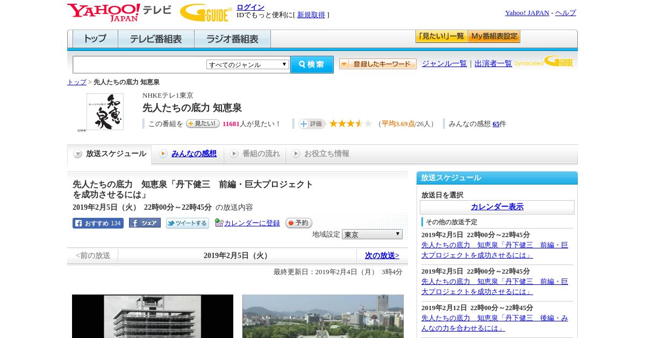Go to 次の放送> link
Screen dimensions: 645x338
click(x=382, y=256)
